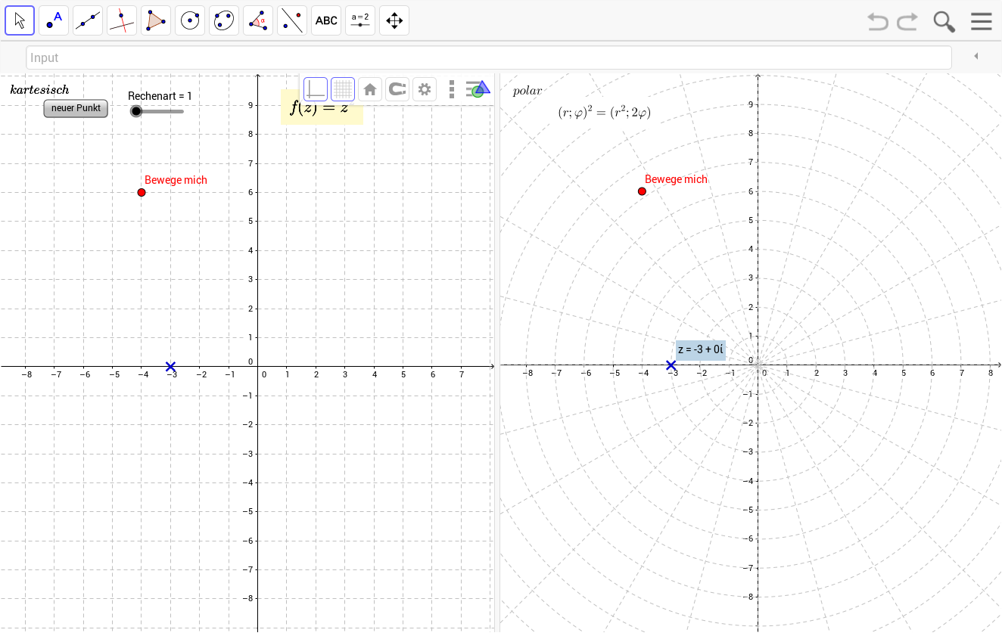
Task: Select the Circle with center tool
Action: [190, 20]
